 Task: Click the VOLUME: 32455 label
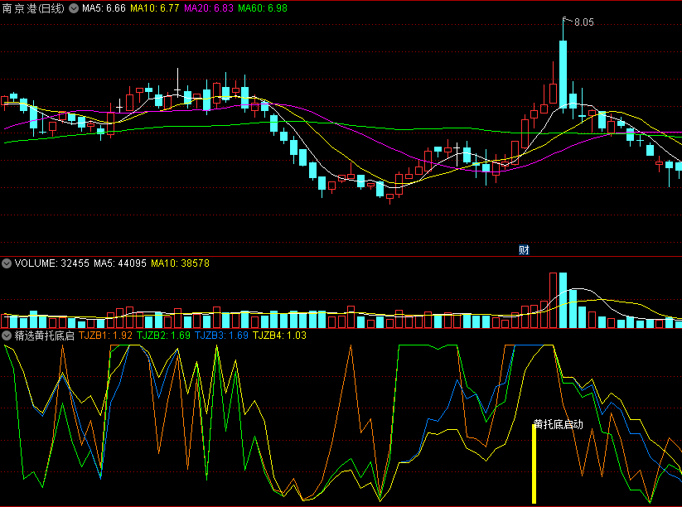(x=51, y=263)
